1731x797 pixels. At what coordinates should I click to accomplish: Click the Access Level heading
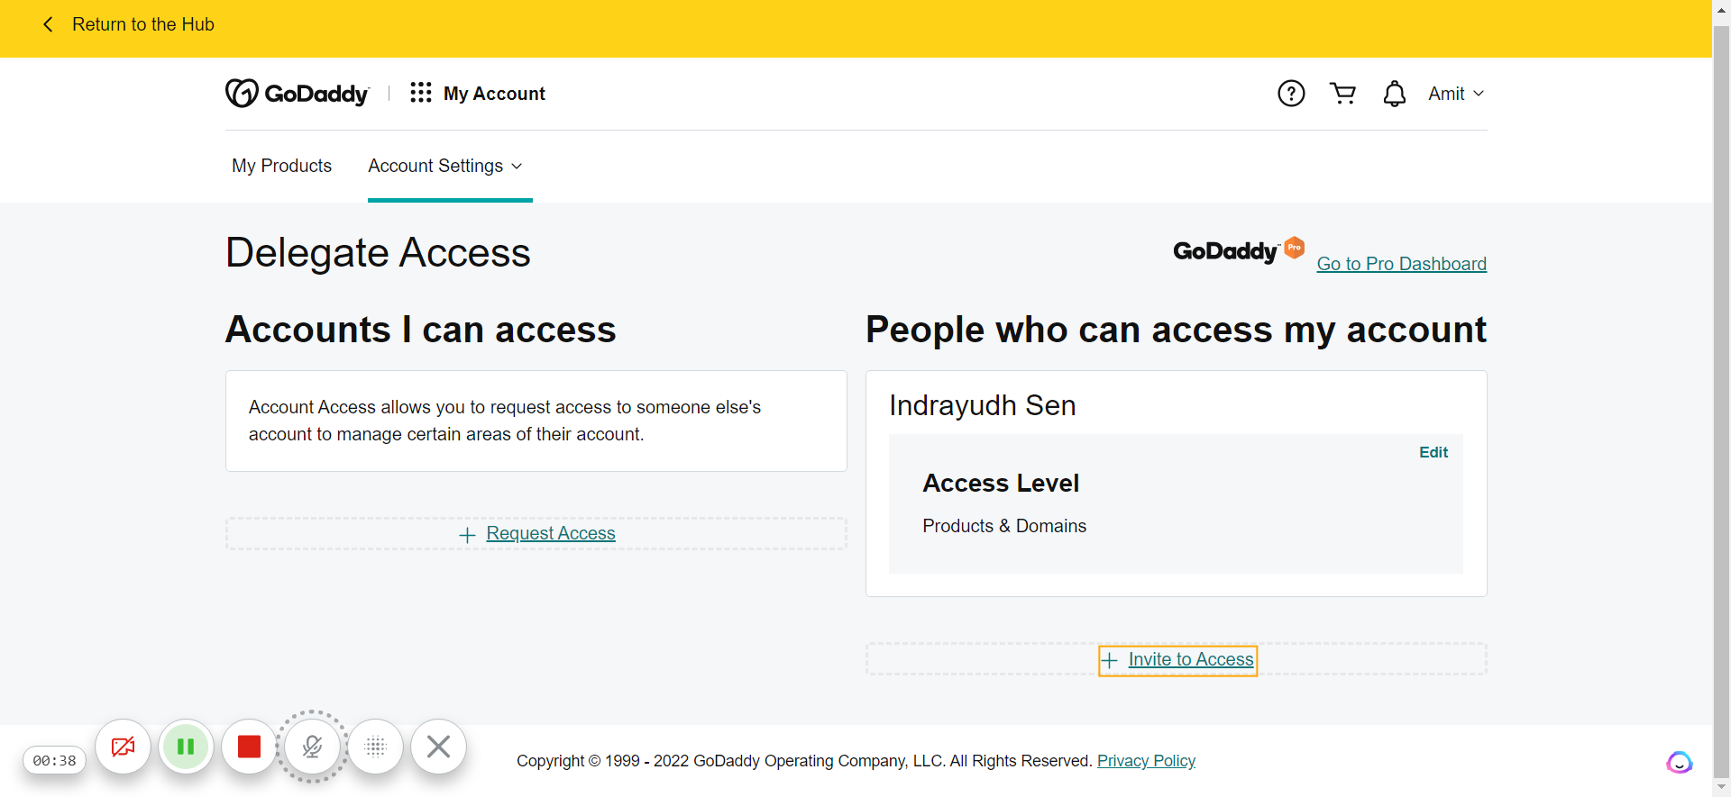1001,483
